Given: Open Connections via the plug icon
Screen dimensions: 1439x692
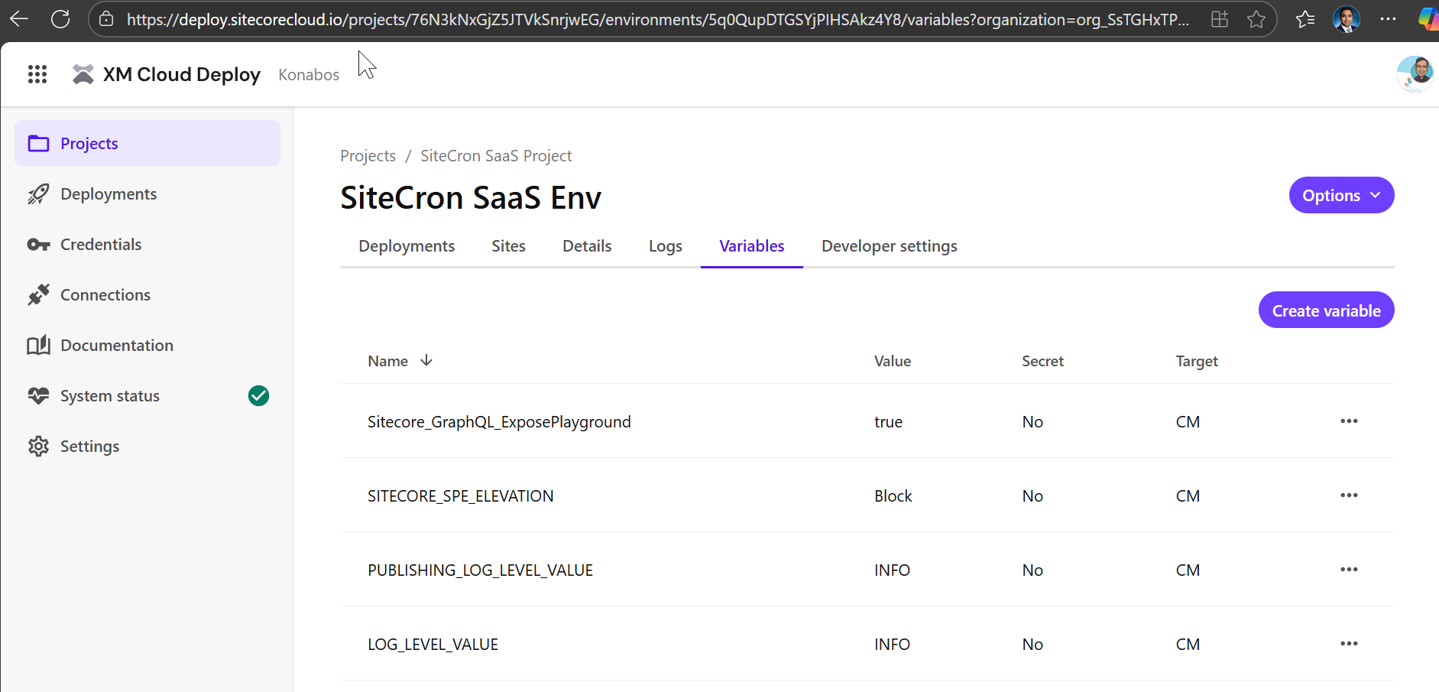Looking at the screenshot, I should (38, 295).
